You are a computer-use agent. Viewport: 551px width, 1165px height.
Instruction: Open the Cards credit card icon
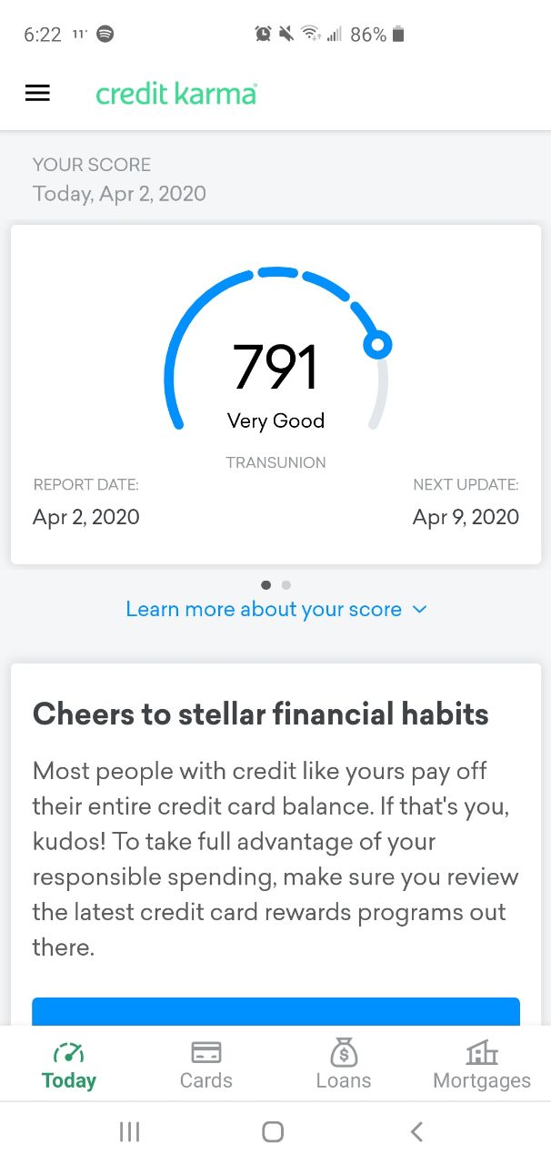pos(206,1052)
